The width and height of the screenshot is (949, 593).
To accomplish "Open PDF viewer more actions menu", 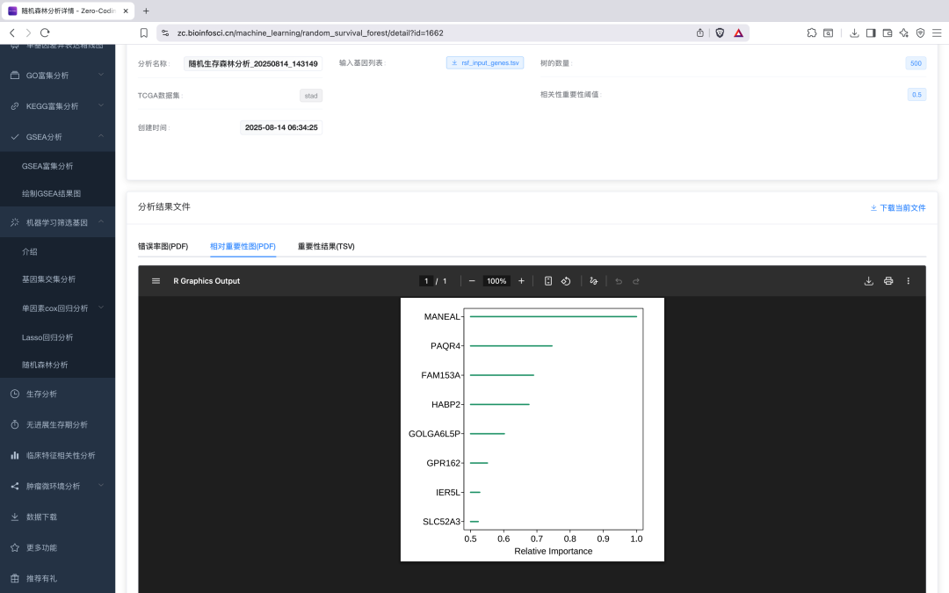I will pyautogui.click(x=909, y=281).
